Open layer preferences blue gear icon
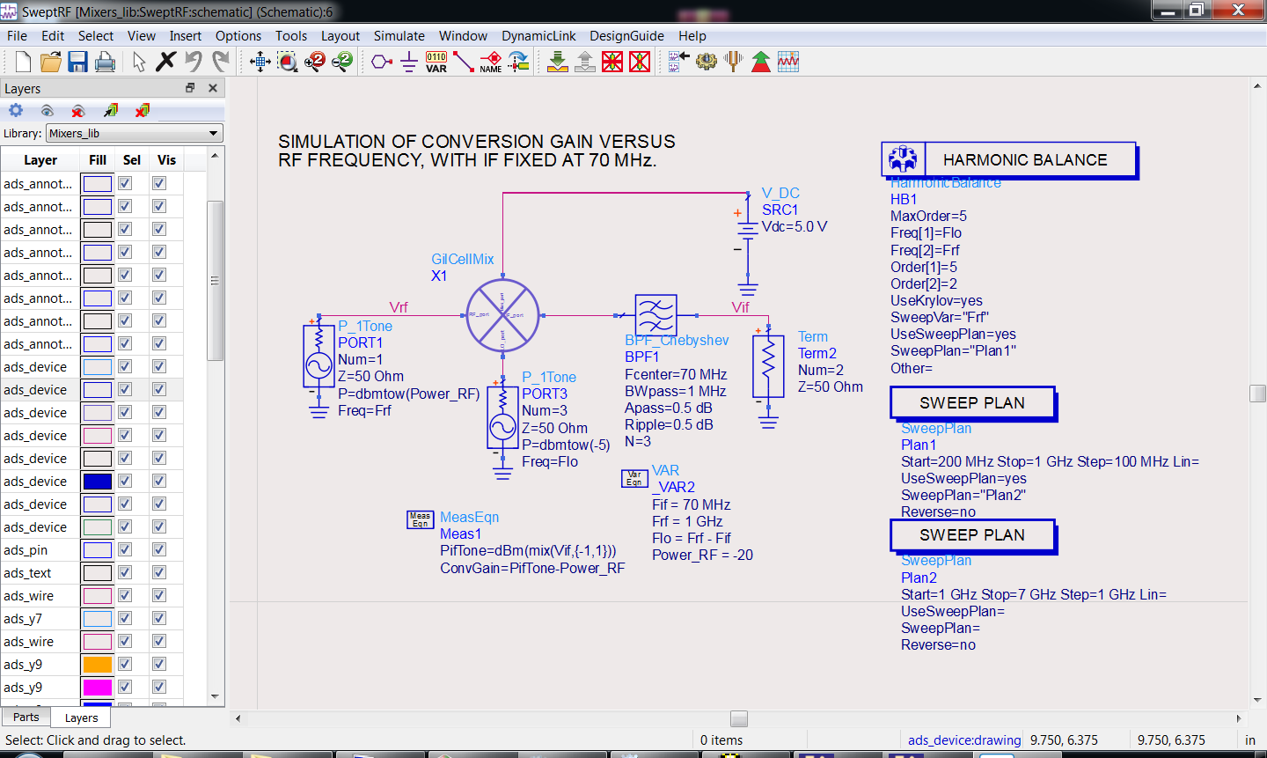The image size is (1267, 758). coord(16,110)
